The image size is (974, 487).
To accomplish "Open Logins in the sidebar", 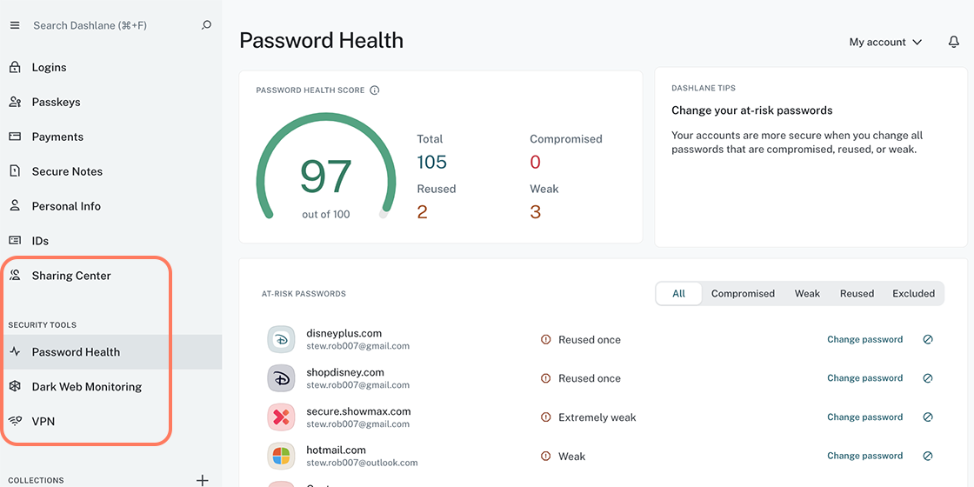I will [x=110, y=67].
